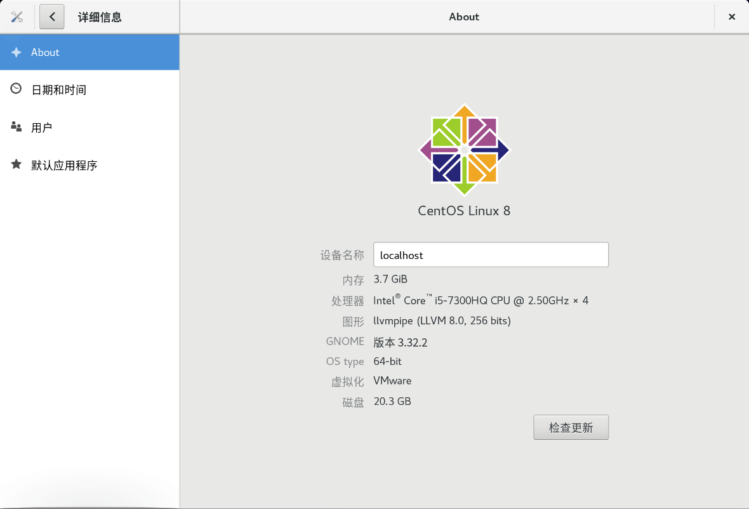This screenshot has height=509, width=749.
Task: Click the llvmpipe graphics value
Action: [442, 321]
